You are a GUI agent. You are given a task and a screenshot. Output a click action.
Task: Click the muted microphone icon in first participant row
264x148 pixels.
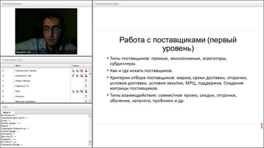pos(73,71)
